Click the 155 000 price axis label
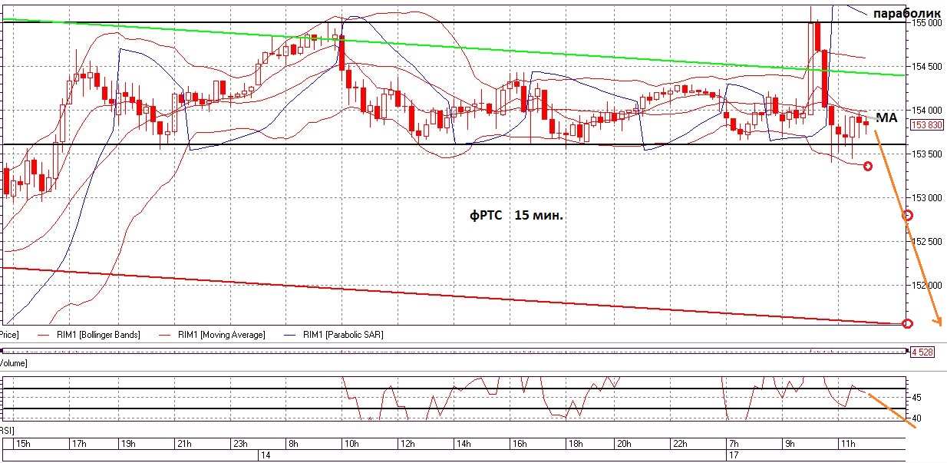This screenshot has height=463, width=947. 927,23
